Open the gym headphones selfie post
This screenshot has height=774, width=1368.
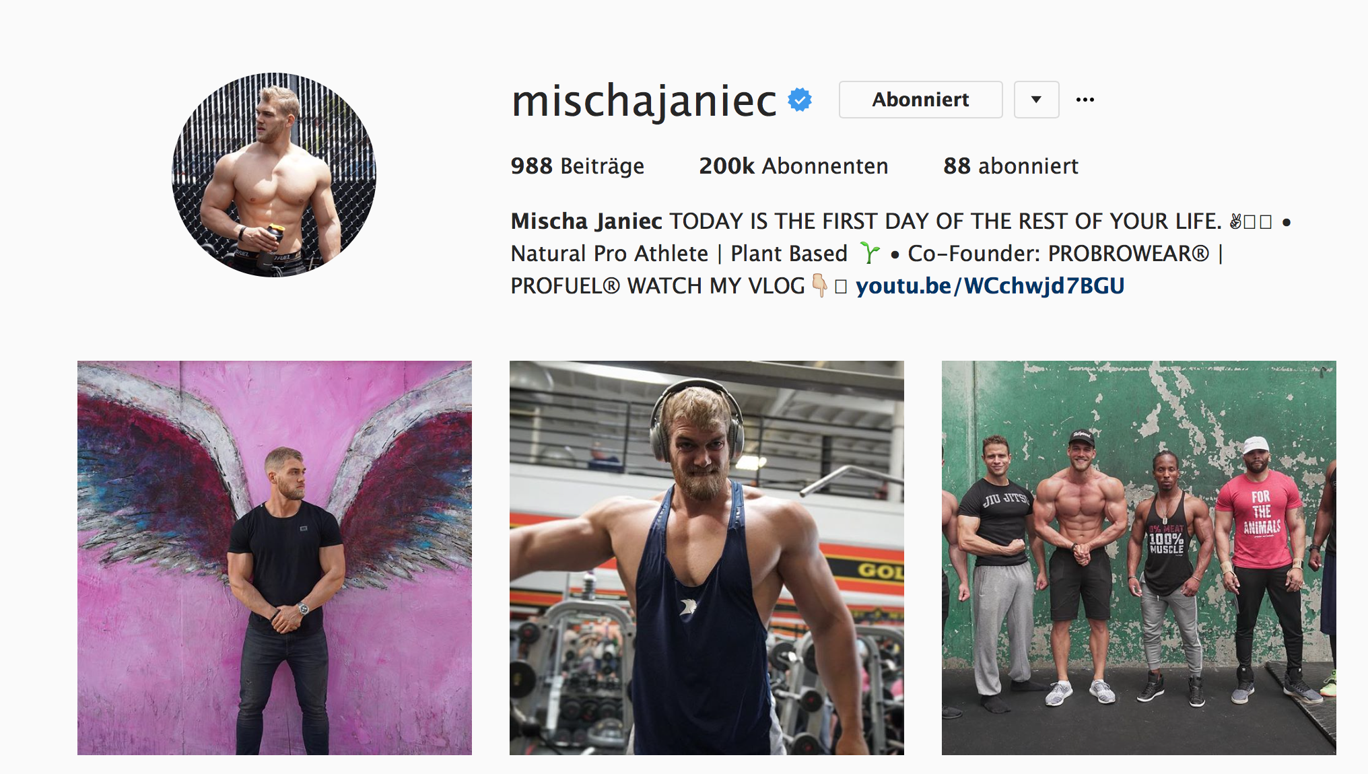(x=707, y=558)
